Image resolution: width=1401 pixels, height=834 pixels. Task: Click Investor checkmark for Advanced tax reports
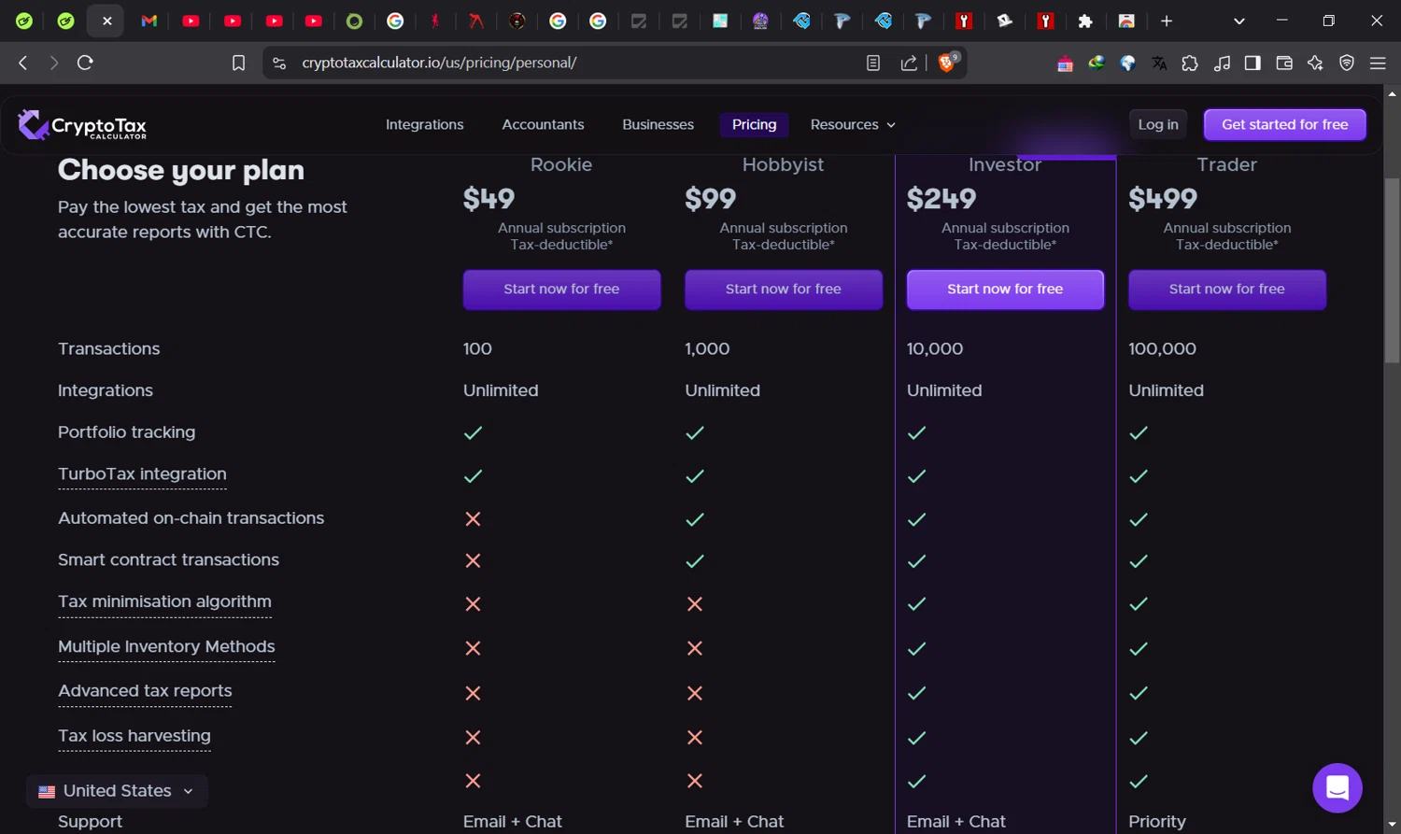point(916,693)
